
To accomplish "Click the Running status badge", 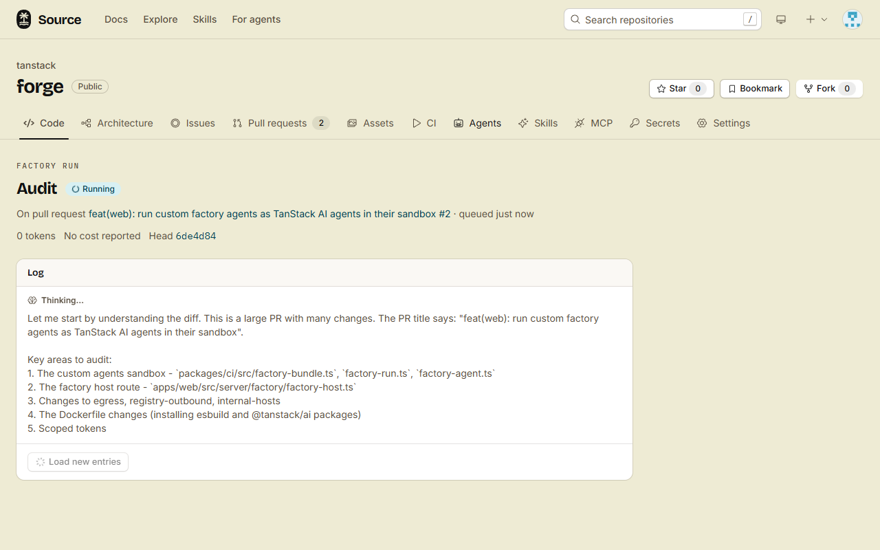I will [x=93, y=189].
